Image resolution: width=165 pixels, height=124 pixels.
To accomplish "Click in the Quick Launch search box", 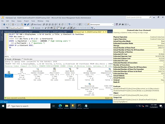I will tap(139, 17).
